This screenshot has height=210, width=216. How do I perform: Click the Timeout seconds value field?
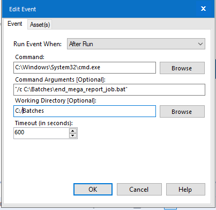[x=41, y=133]
